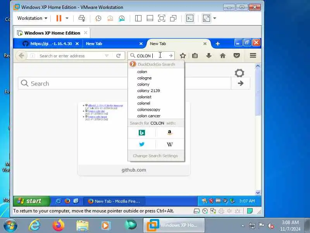Launch Firefox from XP quick launch

point(67,201)
